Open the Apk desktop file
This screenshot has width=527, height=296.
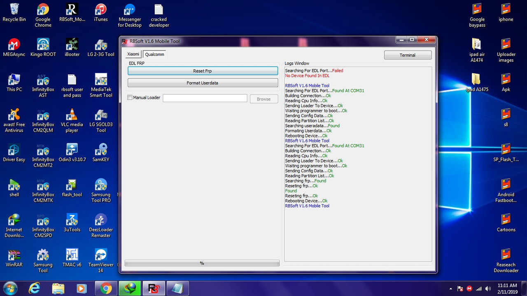tap(506, 83)
